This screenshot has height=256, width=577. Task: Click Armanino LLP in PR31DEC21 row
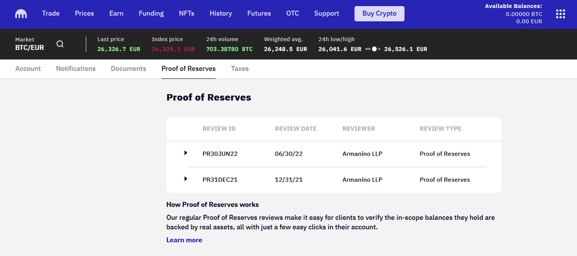point(363,180)
